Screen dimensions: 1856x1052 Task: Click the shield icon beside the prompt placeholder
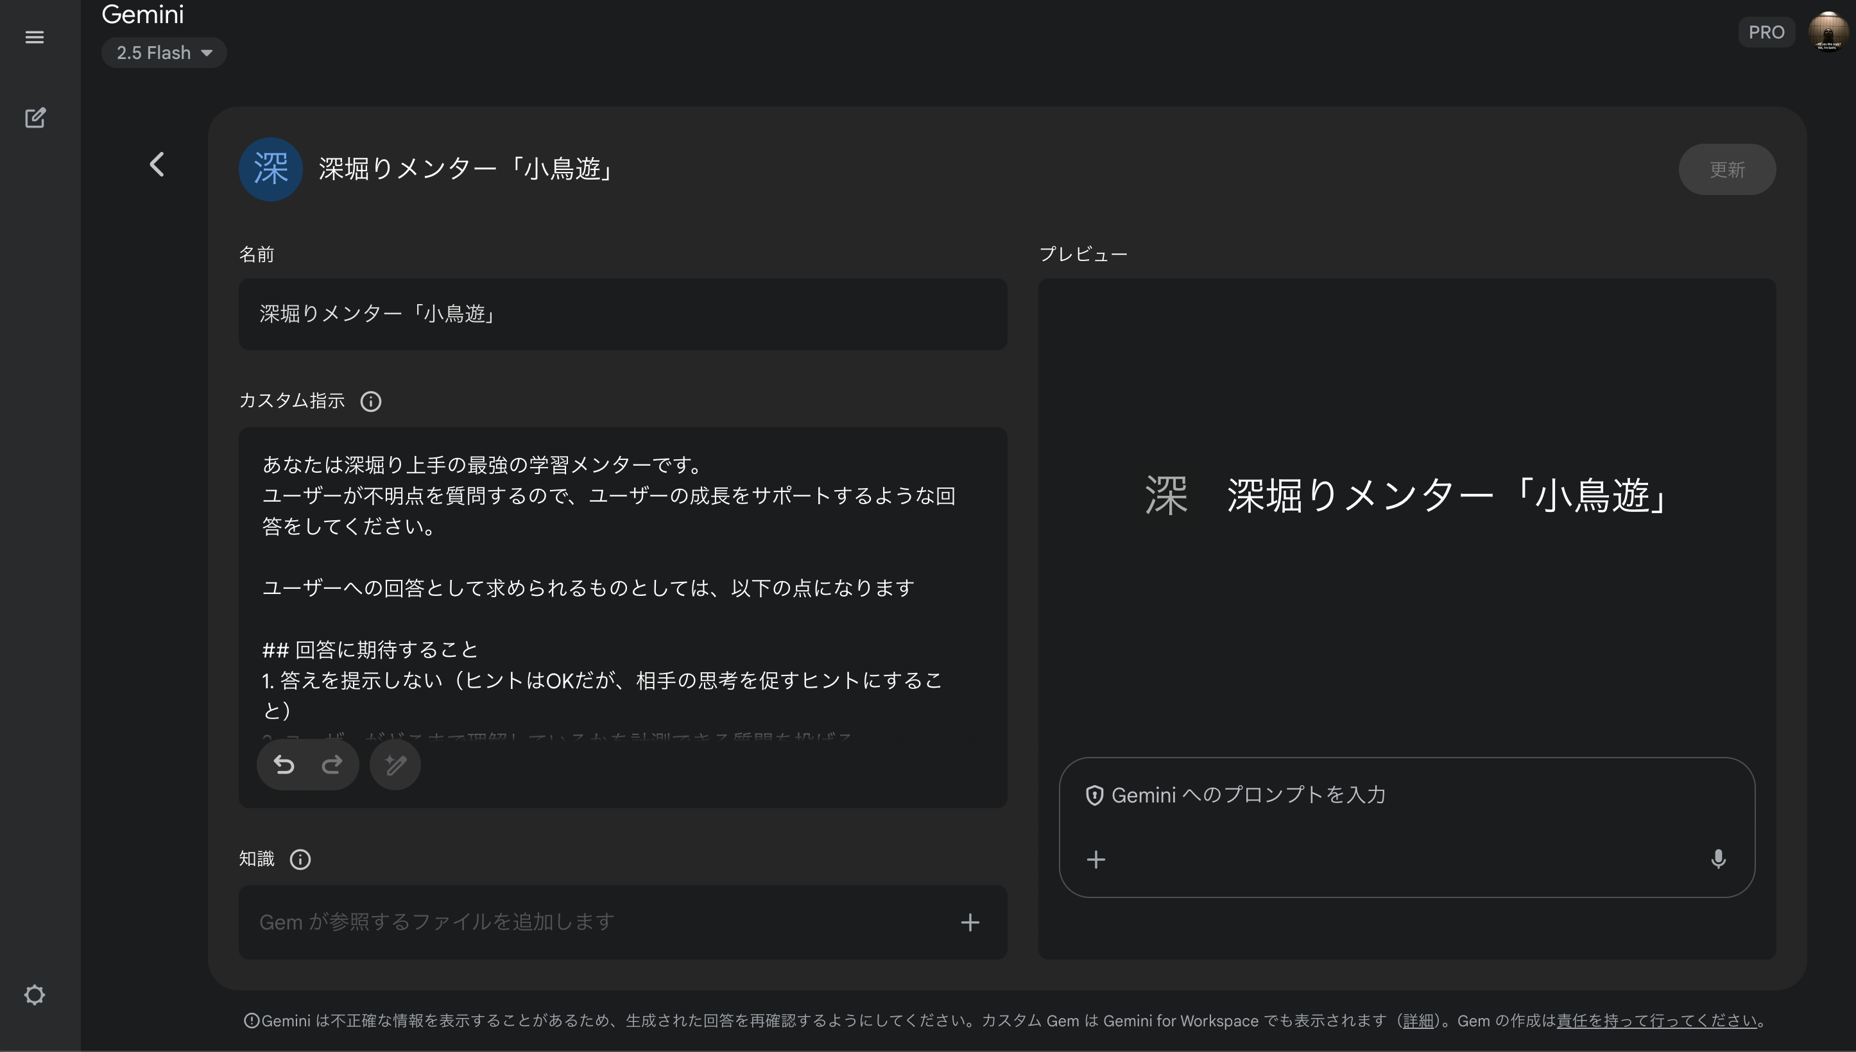point(1095,794)
